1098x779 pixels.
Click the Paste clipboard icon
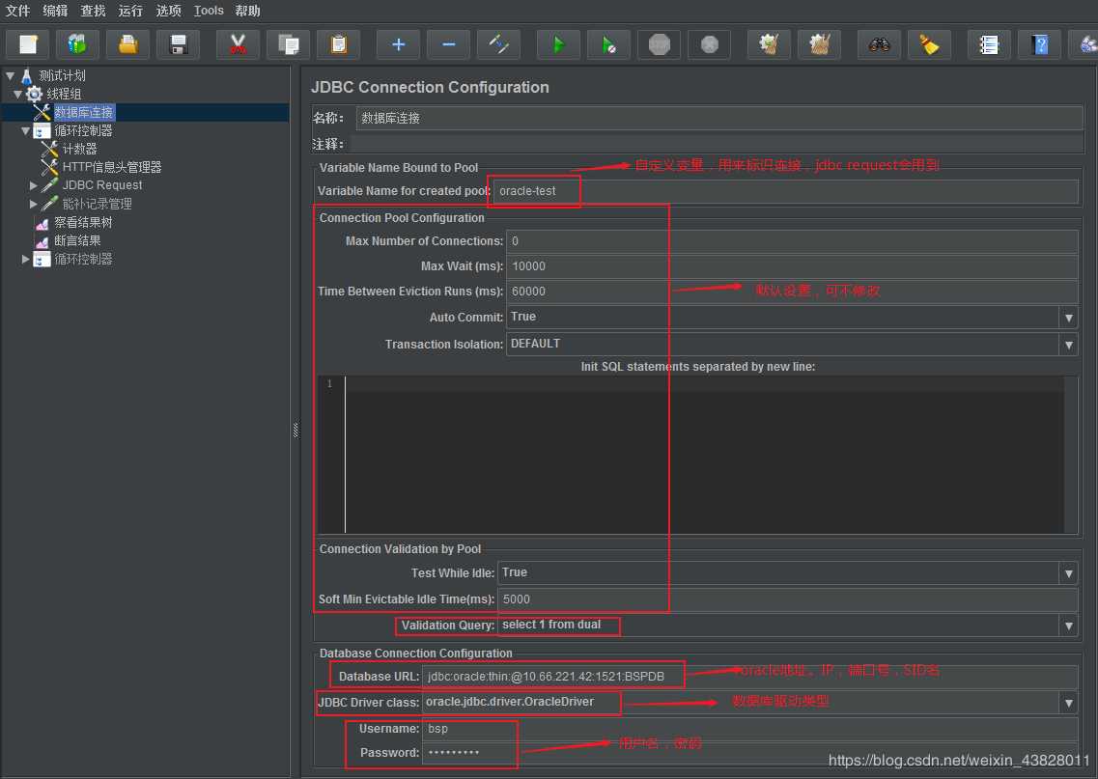pyautogui.click(x=338, y=44)
